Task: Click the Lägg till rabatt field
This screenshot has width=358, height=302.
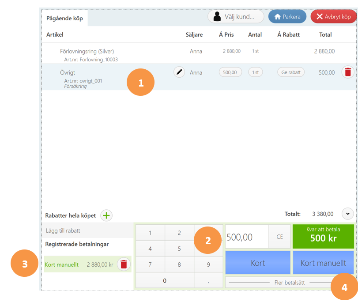Action: [88, 230]
